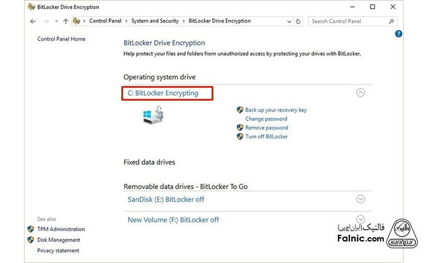Click Back up your recovery key
This screenshot has height=263, width=427.
[x=276, y=110]
